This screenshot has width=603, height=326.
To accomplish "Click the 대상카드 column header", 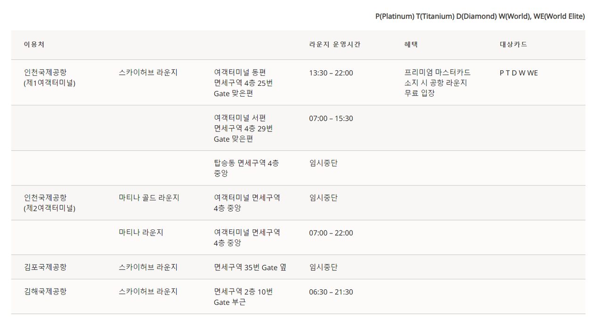I will [x=513, y=45].
